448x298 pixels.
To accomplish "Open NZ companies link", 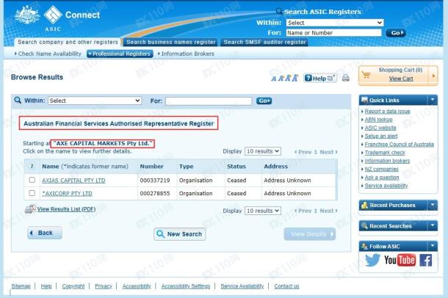I will point(381,169).
